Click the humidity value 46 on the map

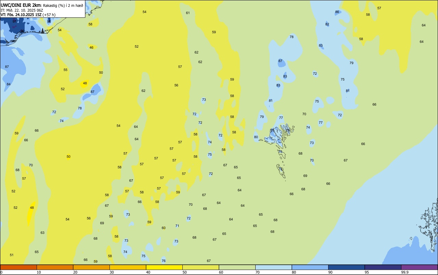(91, 47)
